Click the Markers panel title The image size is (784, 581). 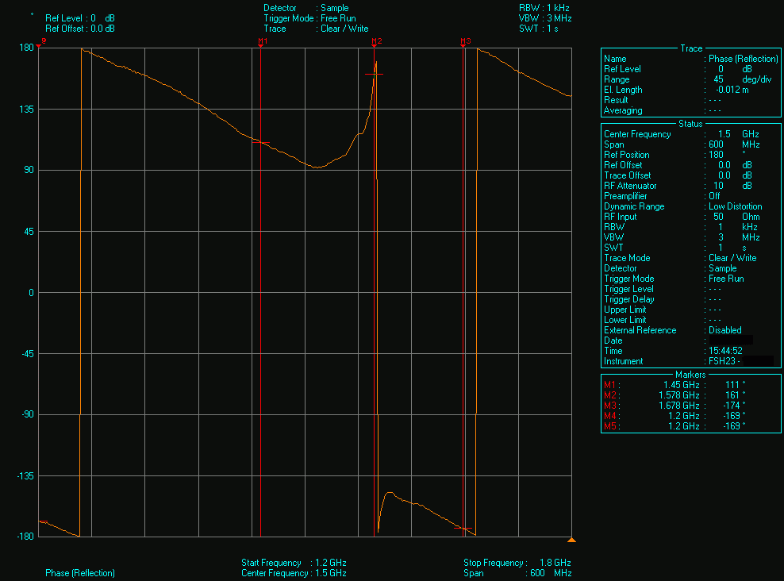coord(690,375)
